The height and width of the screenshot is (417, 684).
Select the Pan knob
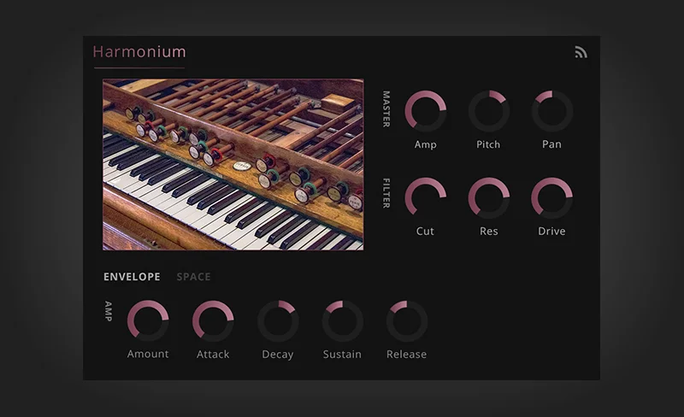click(x=551, y=111)
